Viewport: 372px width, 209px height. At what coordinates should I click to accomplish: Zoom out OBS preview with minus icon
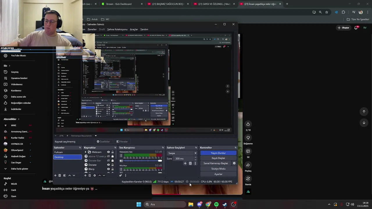click(56, 136)
